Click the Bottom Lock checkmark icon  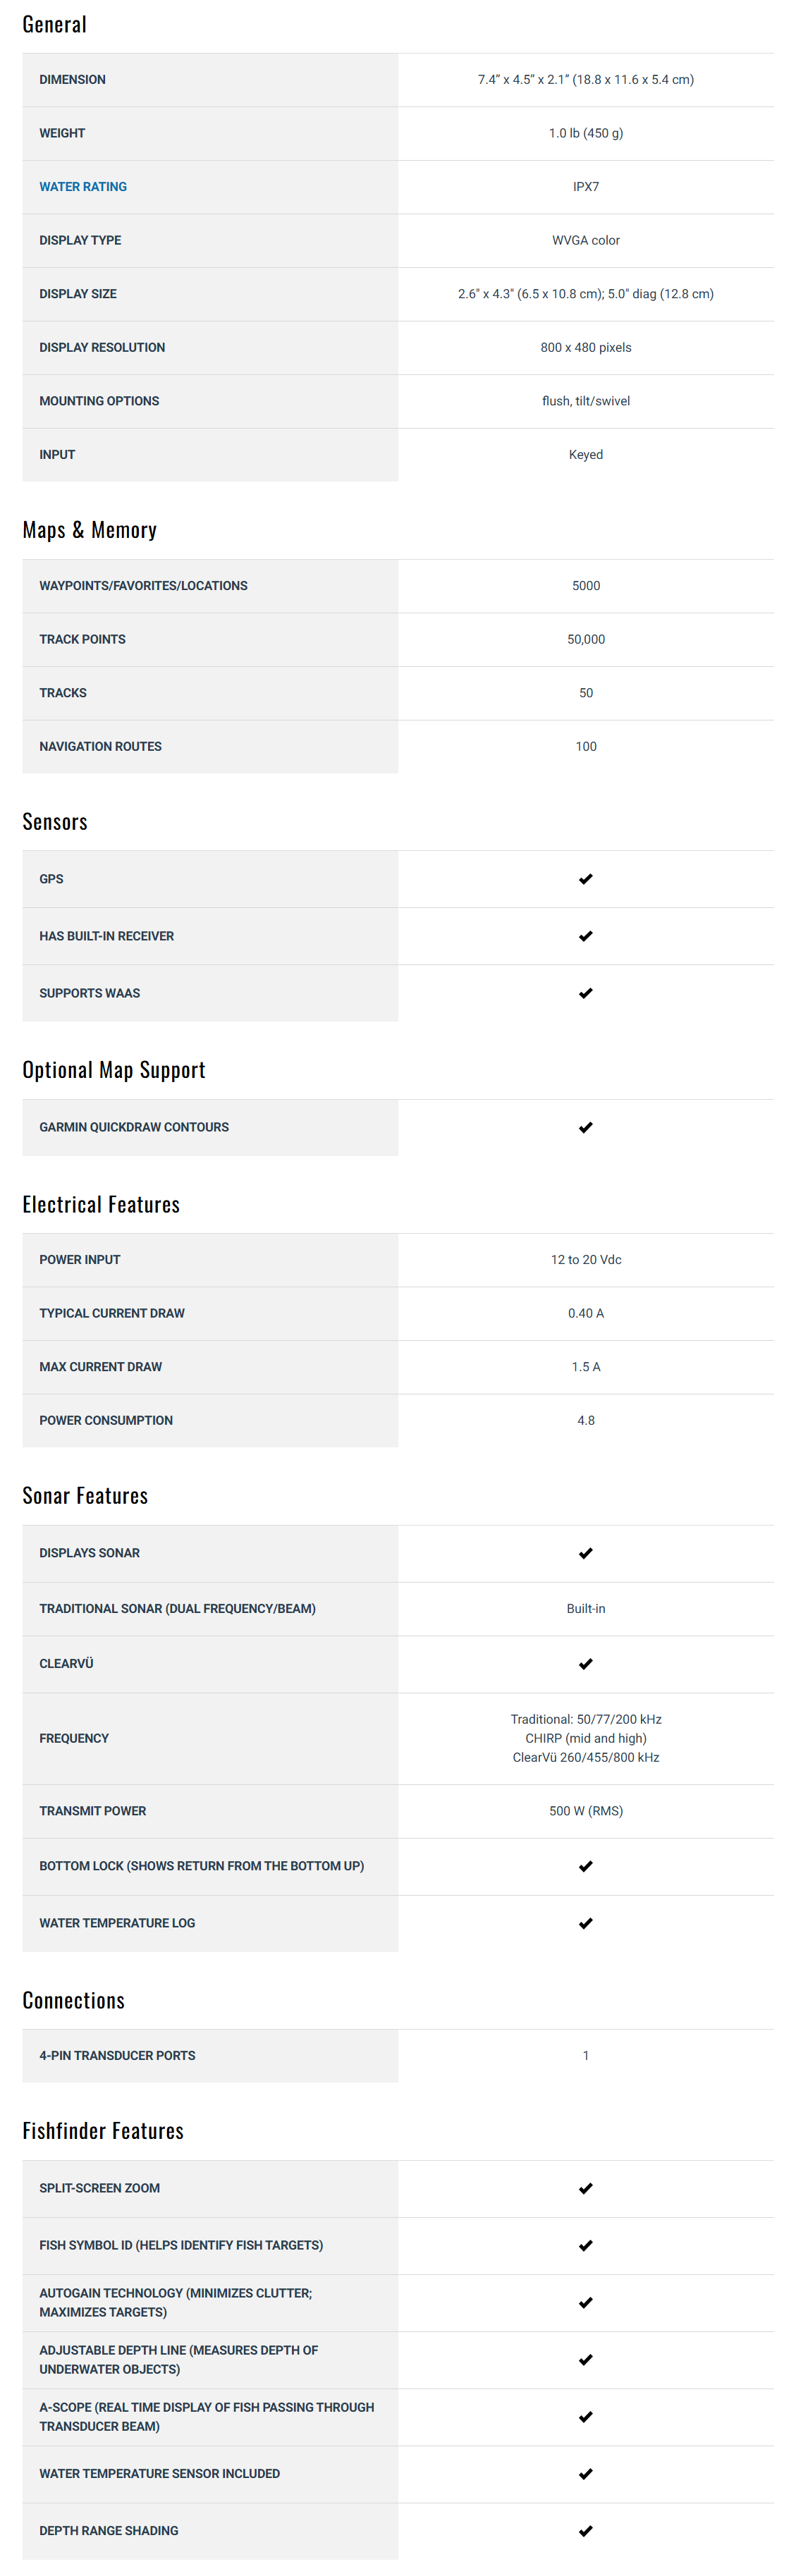pos(586,1866)
